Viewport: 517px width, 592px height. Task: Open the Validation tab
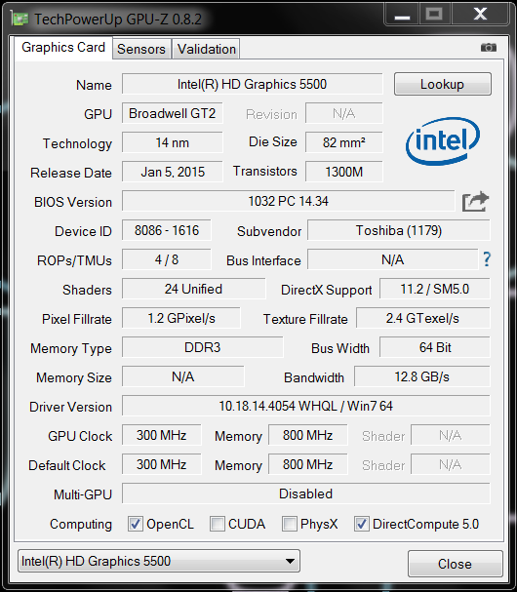coord(207,49)
